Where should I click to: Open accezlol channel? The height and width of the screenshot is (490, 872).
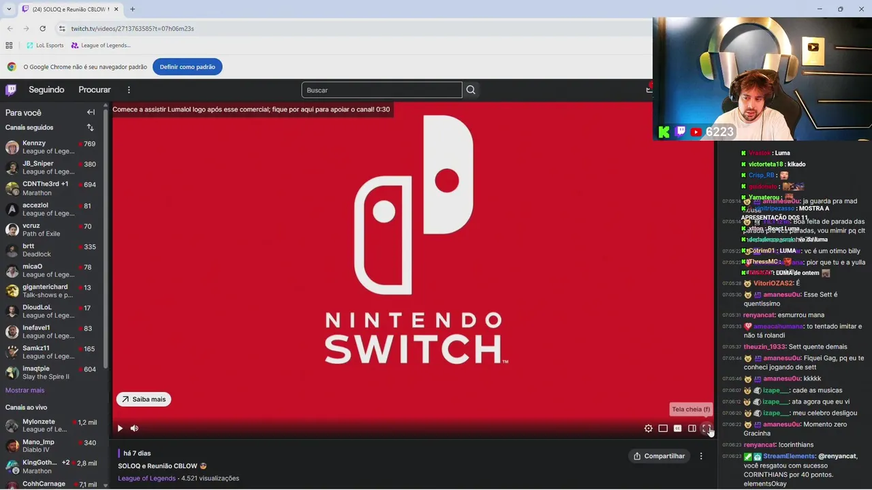click(52, 209)
